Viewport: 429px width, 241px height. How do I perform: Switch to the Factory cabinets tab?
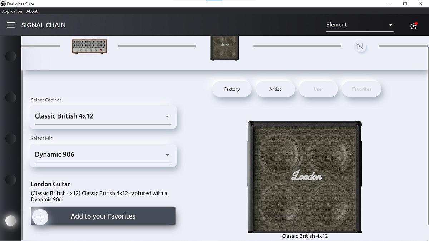232,89
